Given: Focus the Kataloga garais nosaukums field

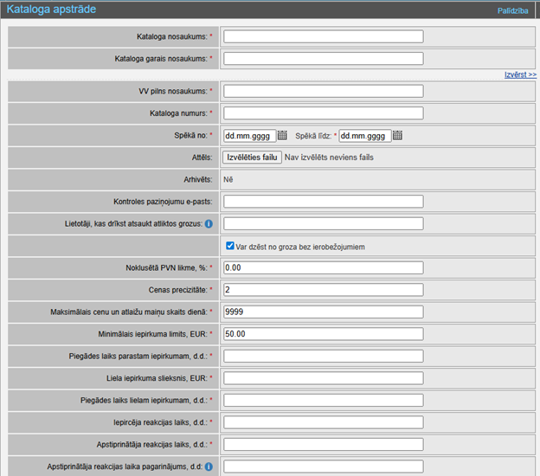Looking at the screenshot, I should pos(323,59).
